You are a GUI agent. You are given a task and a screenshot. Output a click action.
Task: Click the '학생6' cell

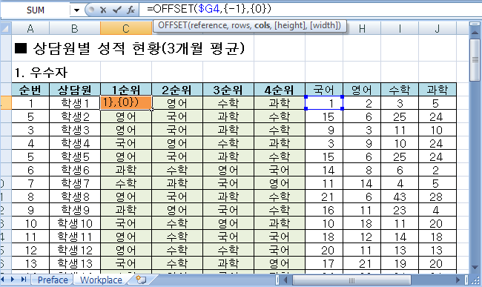75,170
